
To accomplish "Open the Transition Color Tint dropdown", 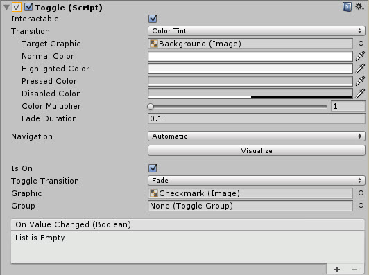I will (256, 31).
